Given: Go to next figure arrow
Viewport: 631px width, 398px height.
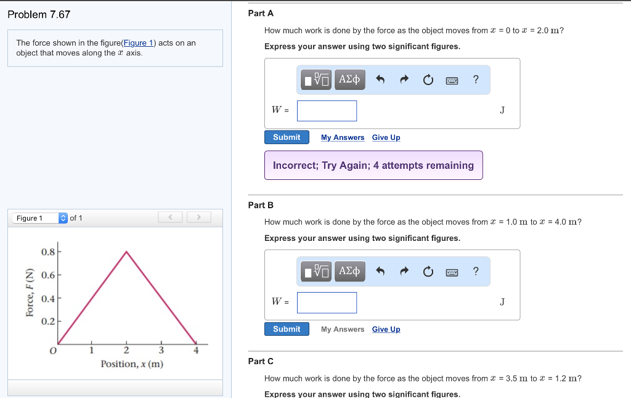Looking at the screenshot, I should click(x=199, y=217).
